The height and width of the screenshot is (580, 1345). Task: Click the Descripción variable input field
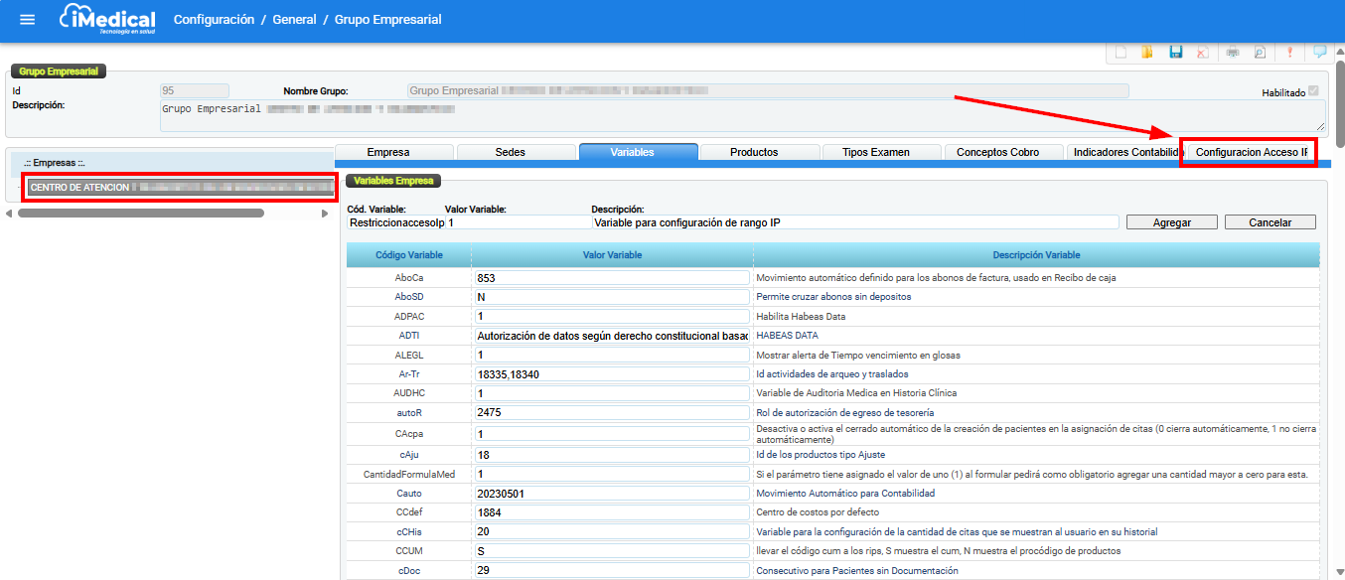854,222
